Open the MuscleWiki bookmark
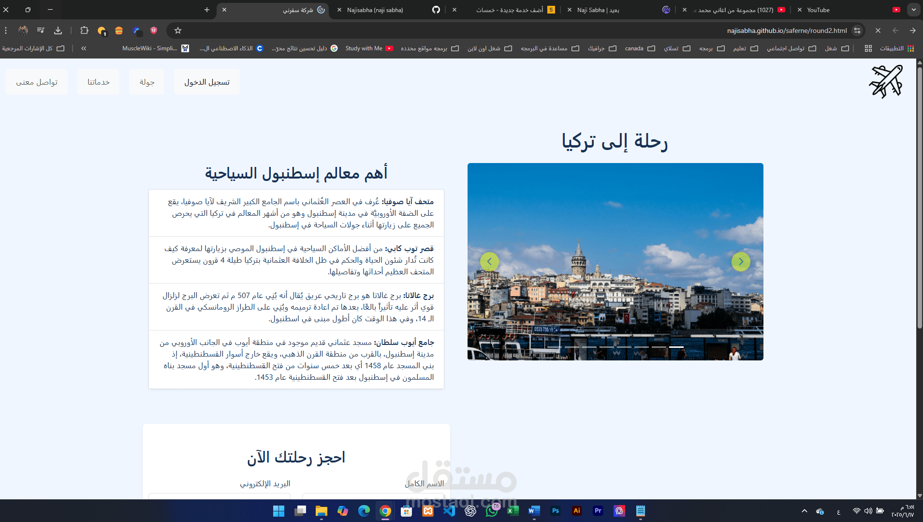The width and height of the screenshot is (923, 522). pyautogui.click(x=155, y=48)
